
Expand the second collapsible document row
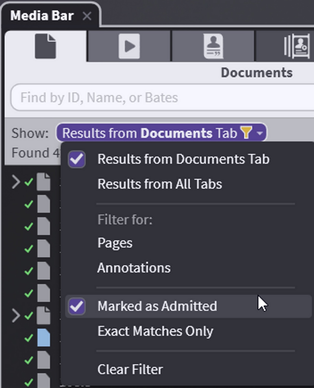(16, 316)
